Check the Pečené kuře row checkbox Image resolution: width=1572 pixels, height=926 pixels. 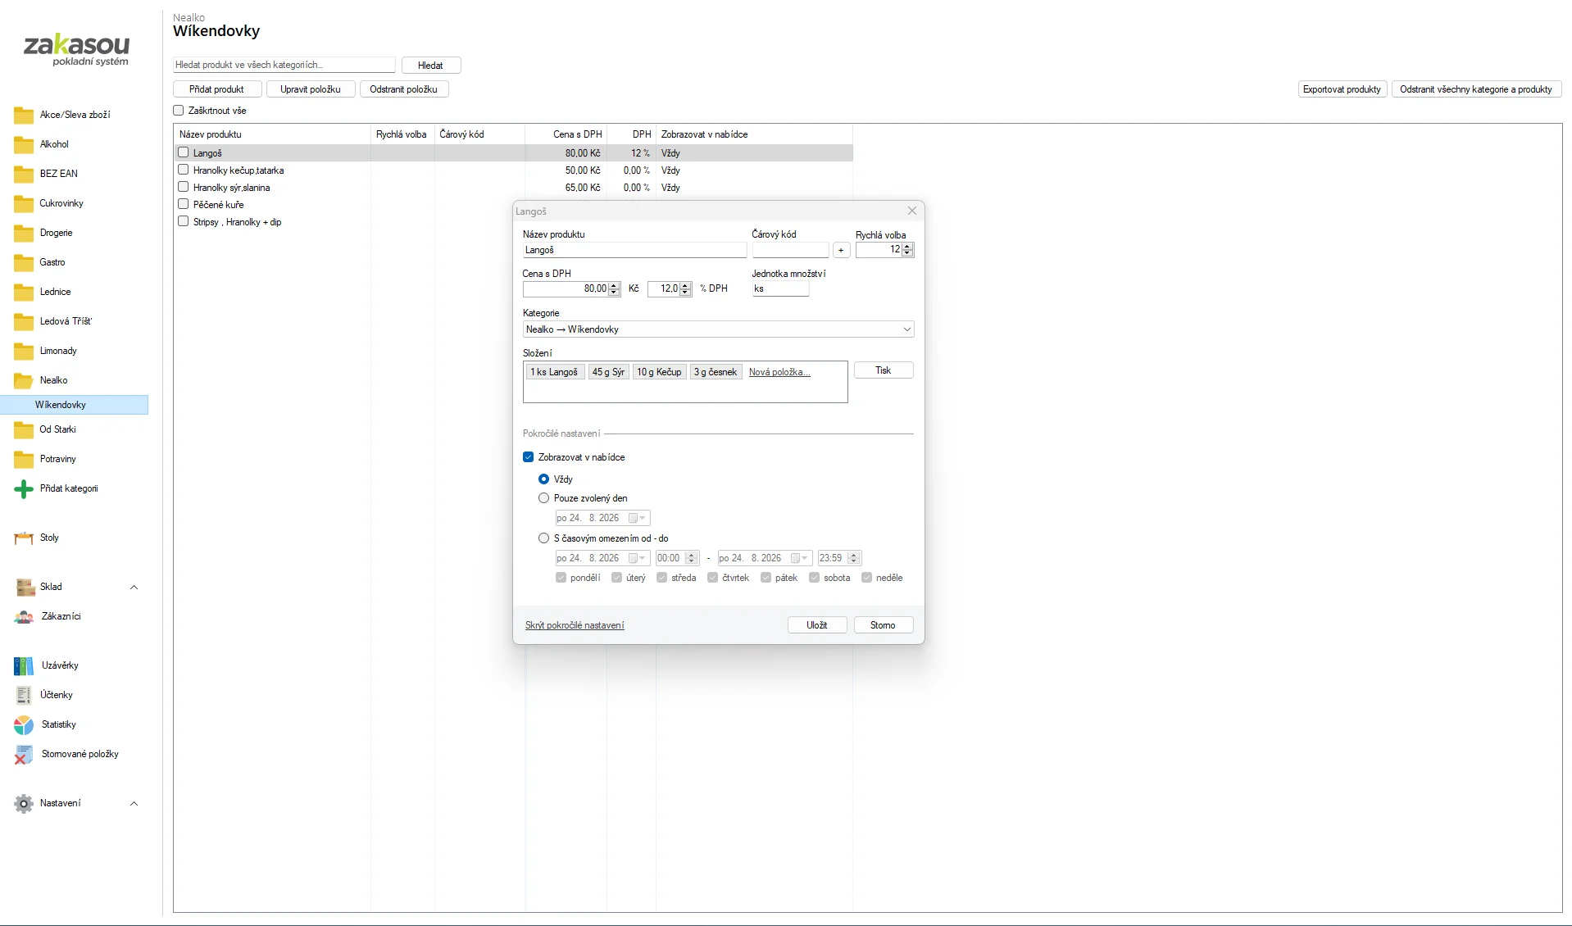(x=184, y=204)
